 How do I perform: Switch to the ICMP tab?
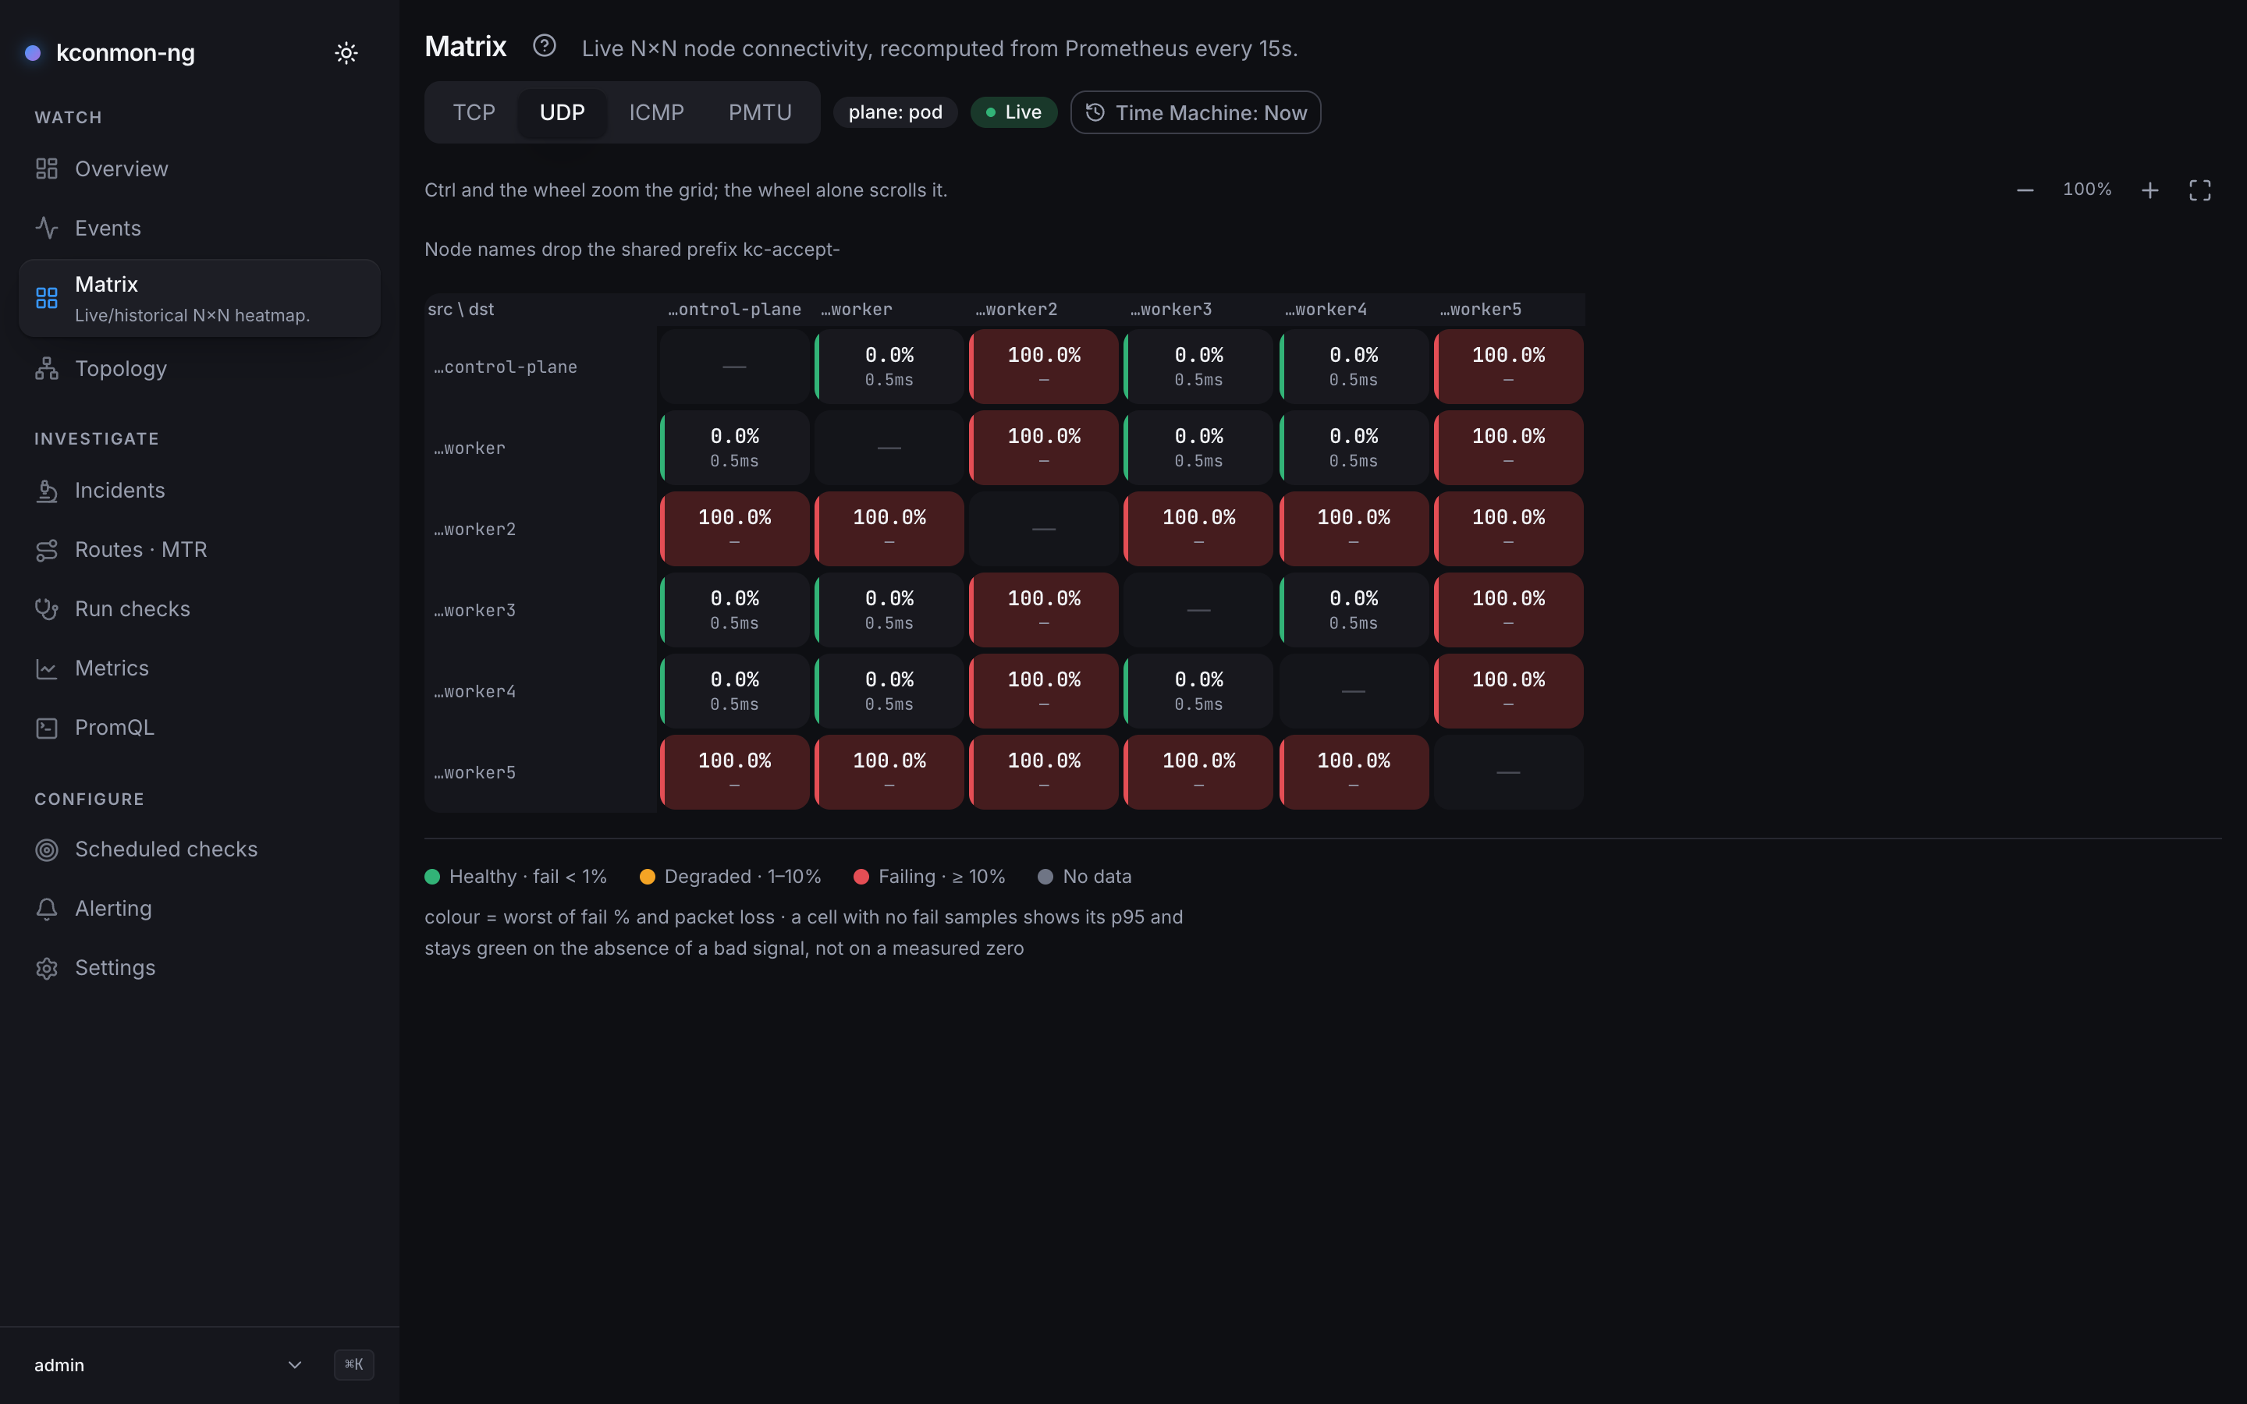point(656,112)
